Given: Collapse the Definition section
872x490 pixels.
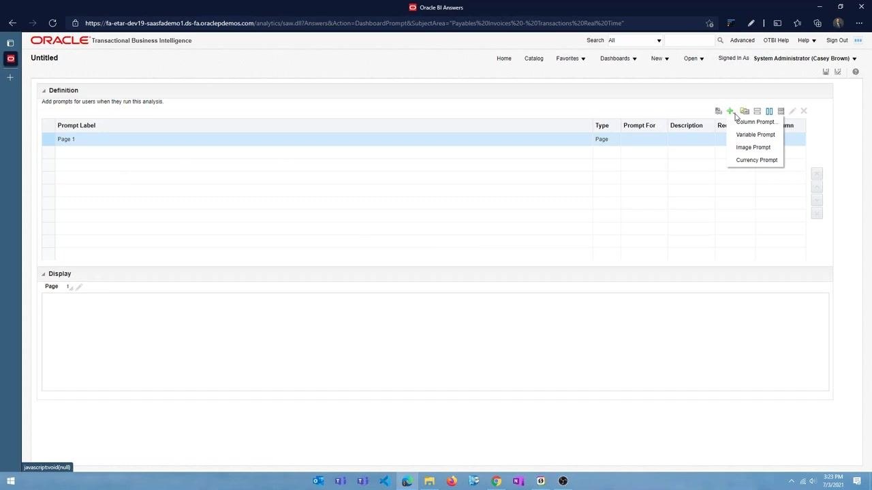Looking at the screenshot, I should 44,91.
